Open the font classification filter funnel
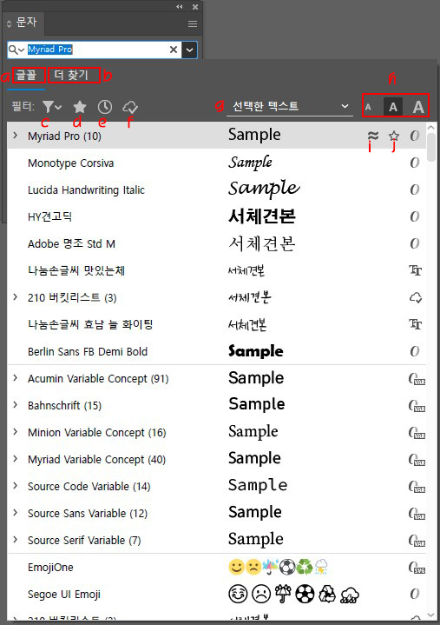Viewport: 440px width, 625px height. (x=52, y=107)
